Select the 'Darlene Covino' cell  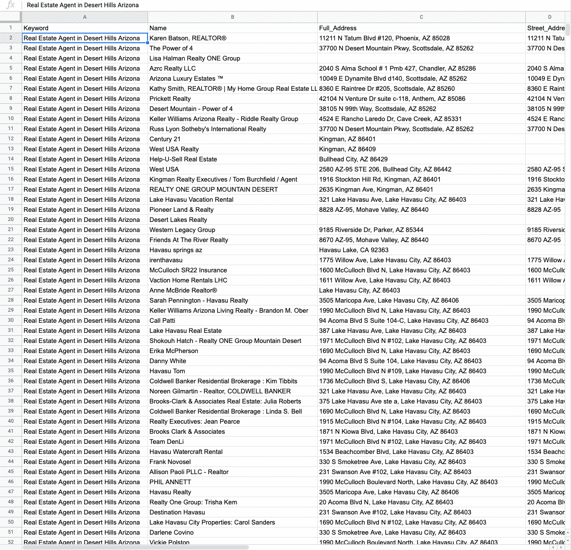[233, 532]
